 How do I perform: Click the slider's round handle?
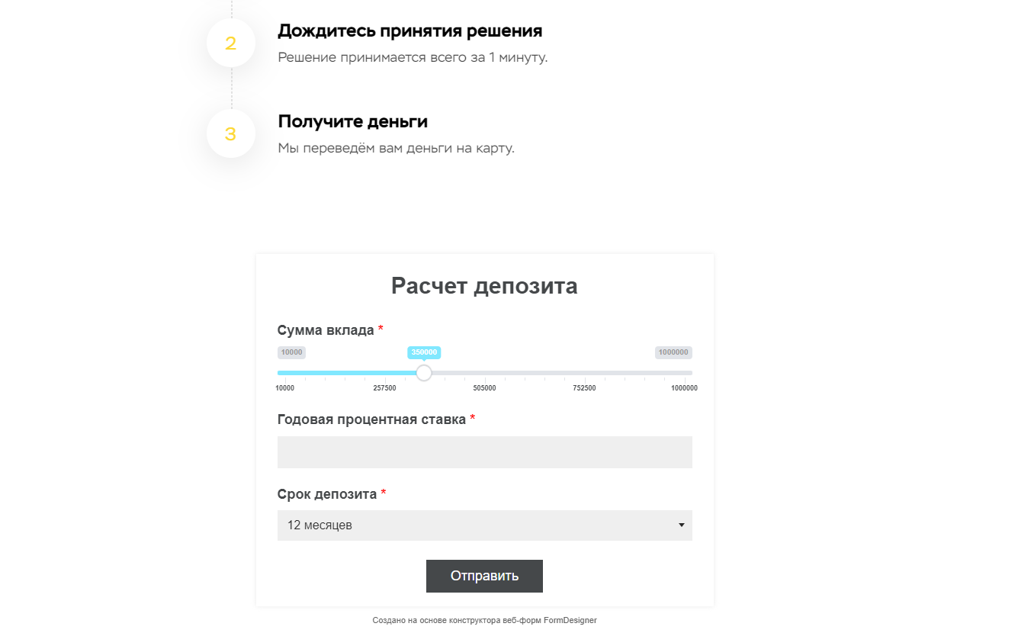point(424,373)
